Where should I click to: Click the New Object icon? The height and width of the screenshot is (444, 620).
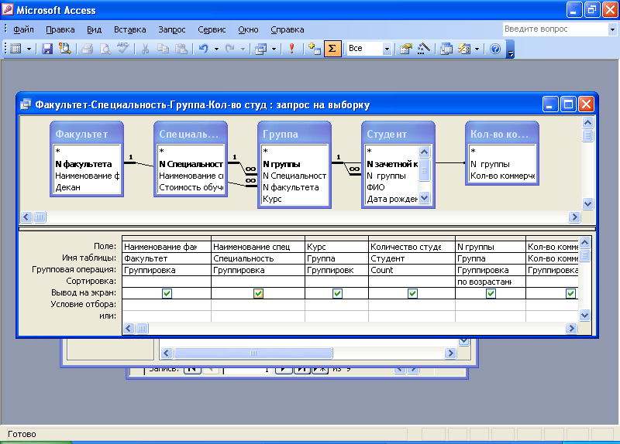pyautogui.click(x=464, y=49)
